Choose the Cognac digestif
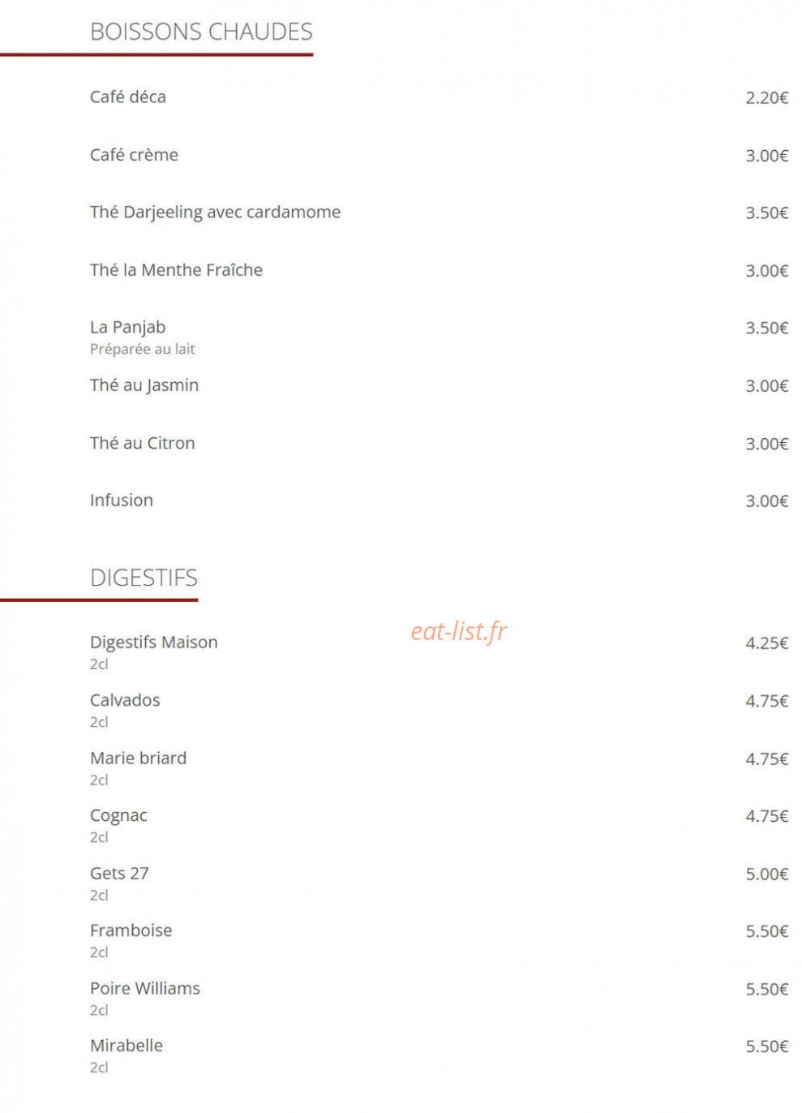The width and height of the screenshot is (802, 1113). pos(118,815)
